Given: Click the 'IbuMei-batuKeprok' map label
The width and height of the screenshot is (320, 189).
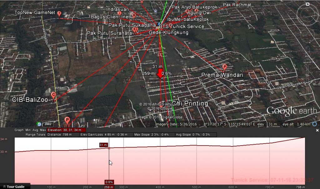Looking at the screenshot, I should point(188,19).
